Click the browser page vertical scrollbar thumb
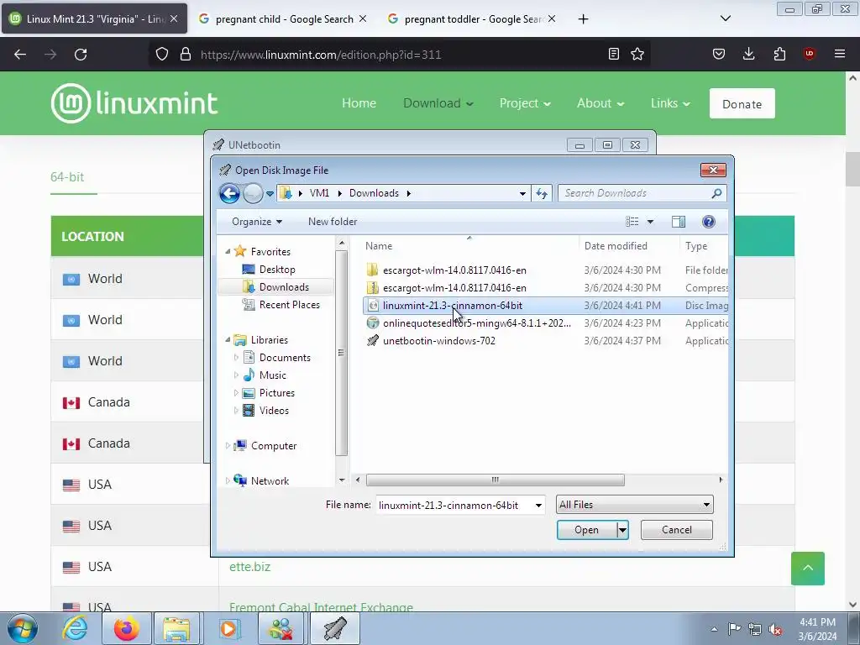 pos(853,169)
